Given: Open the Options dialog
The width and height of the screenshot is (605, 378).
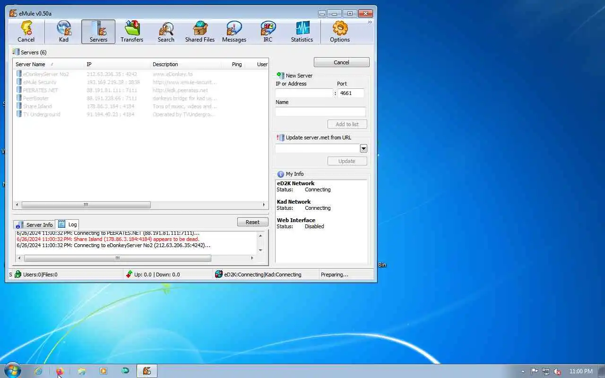Looking at the screenshot, I should click(x=340, y=32).
